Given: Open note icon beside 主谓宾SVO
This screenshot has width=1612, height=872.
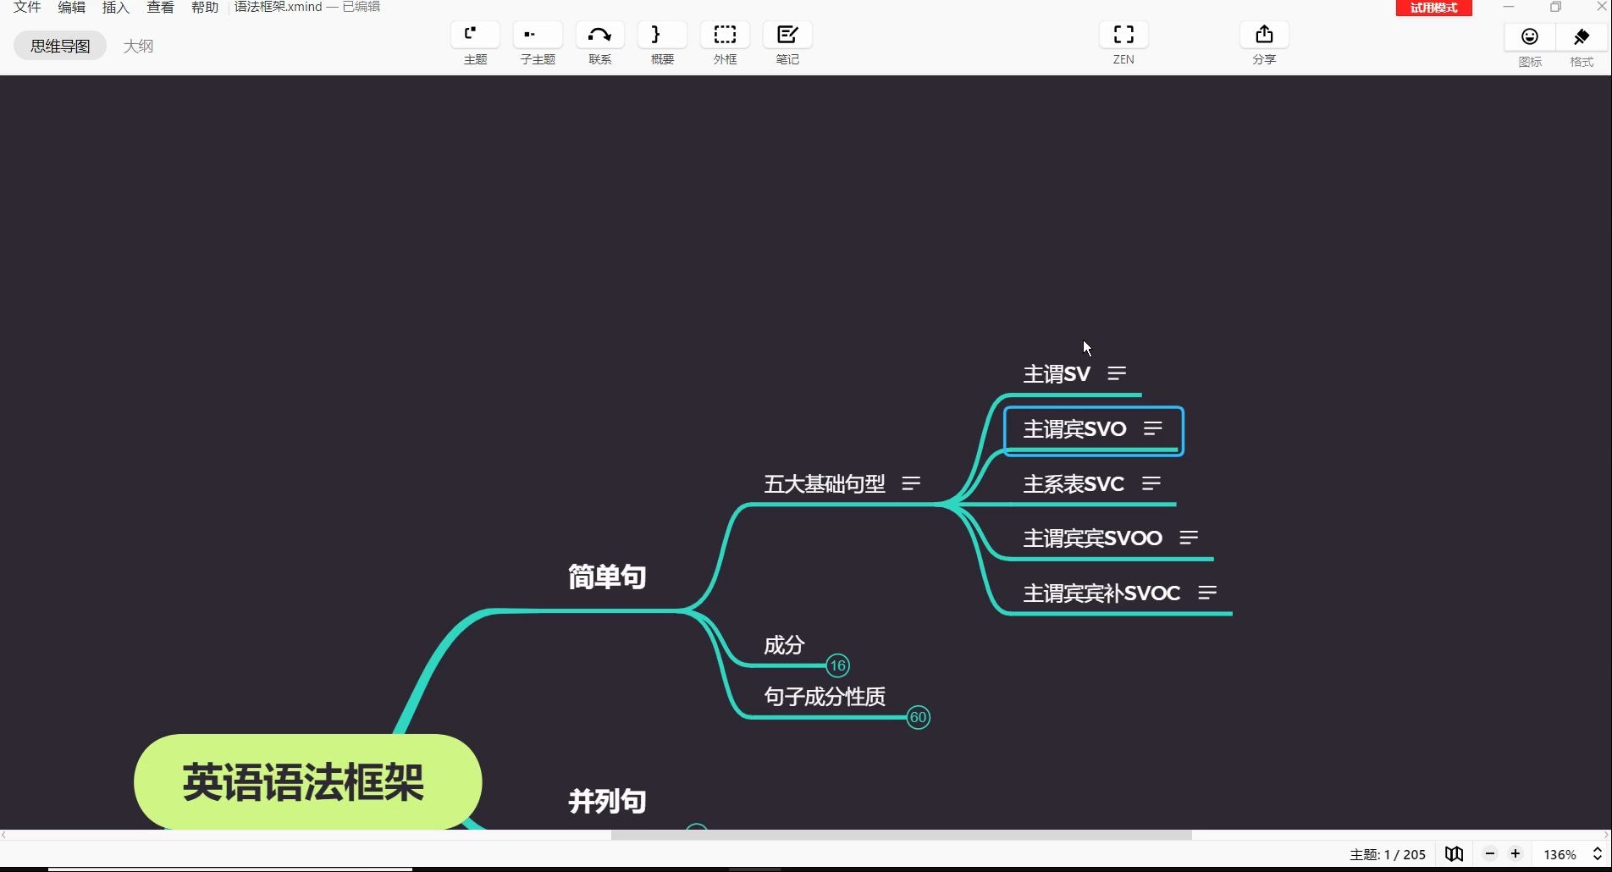Looking at the screenshot, I should [1152, 428].
